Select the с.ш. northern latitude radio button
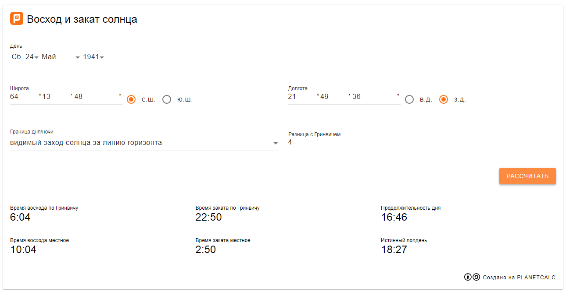Image resolution: width=566 pixels, height=292 pixels. [131, 99]
